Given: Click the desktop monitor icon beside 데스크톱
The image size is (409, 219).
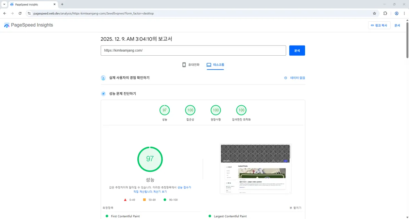Looking at the screenshot, I should point(208,65).
